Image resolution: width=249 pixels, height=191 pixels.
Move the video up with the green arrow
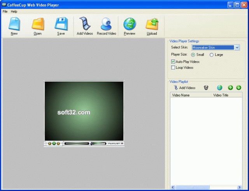(230, 88)
